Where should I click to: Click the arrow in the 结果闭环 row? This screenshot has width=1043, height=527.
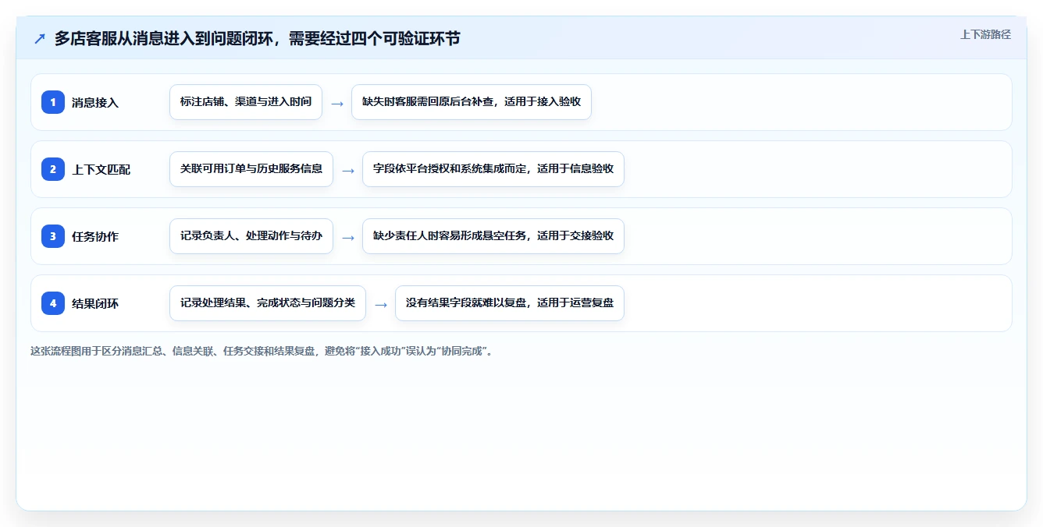pos(381,304)
